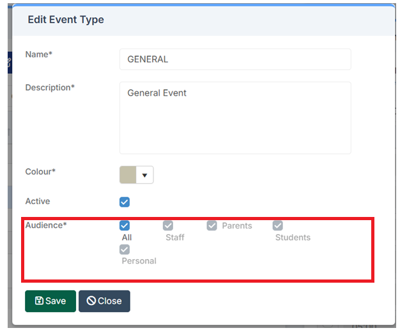Click inside the Description text area

234,118
